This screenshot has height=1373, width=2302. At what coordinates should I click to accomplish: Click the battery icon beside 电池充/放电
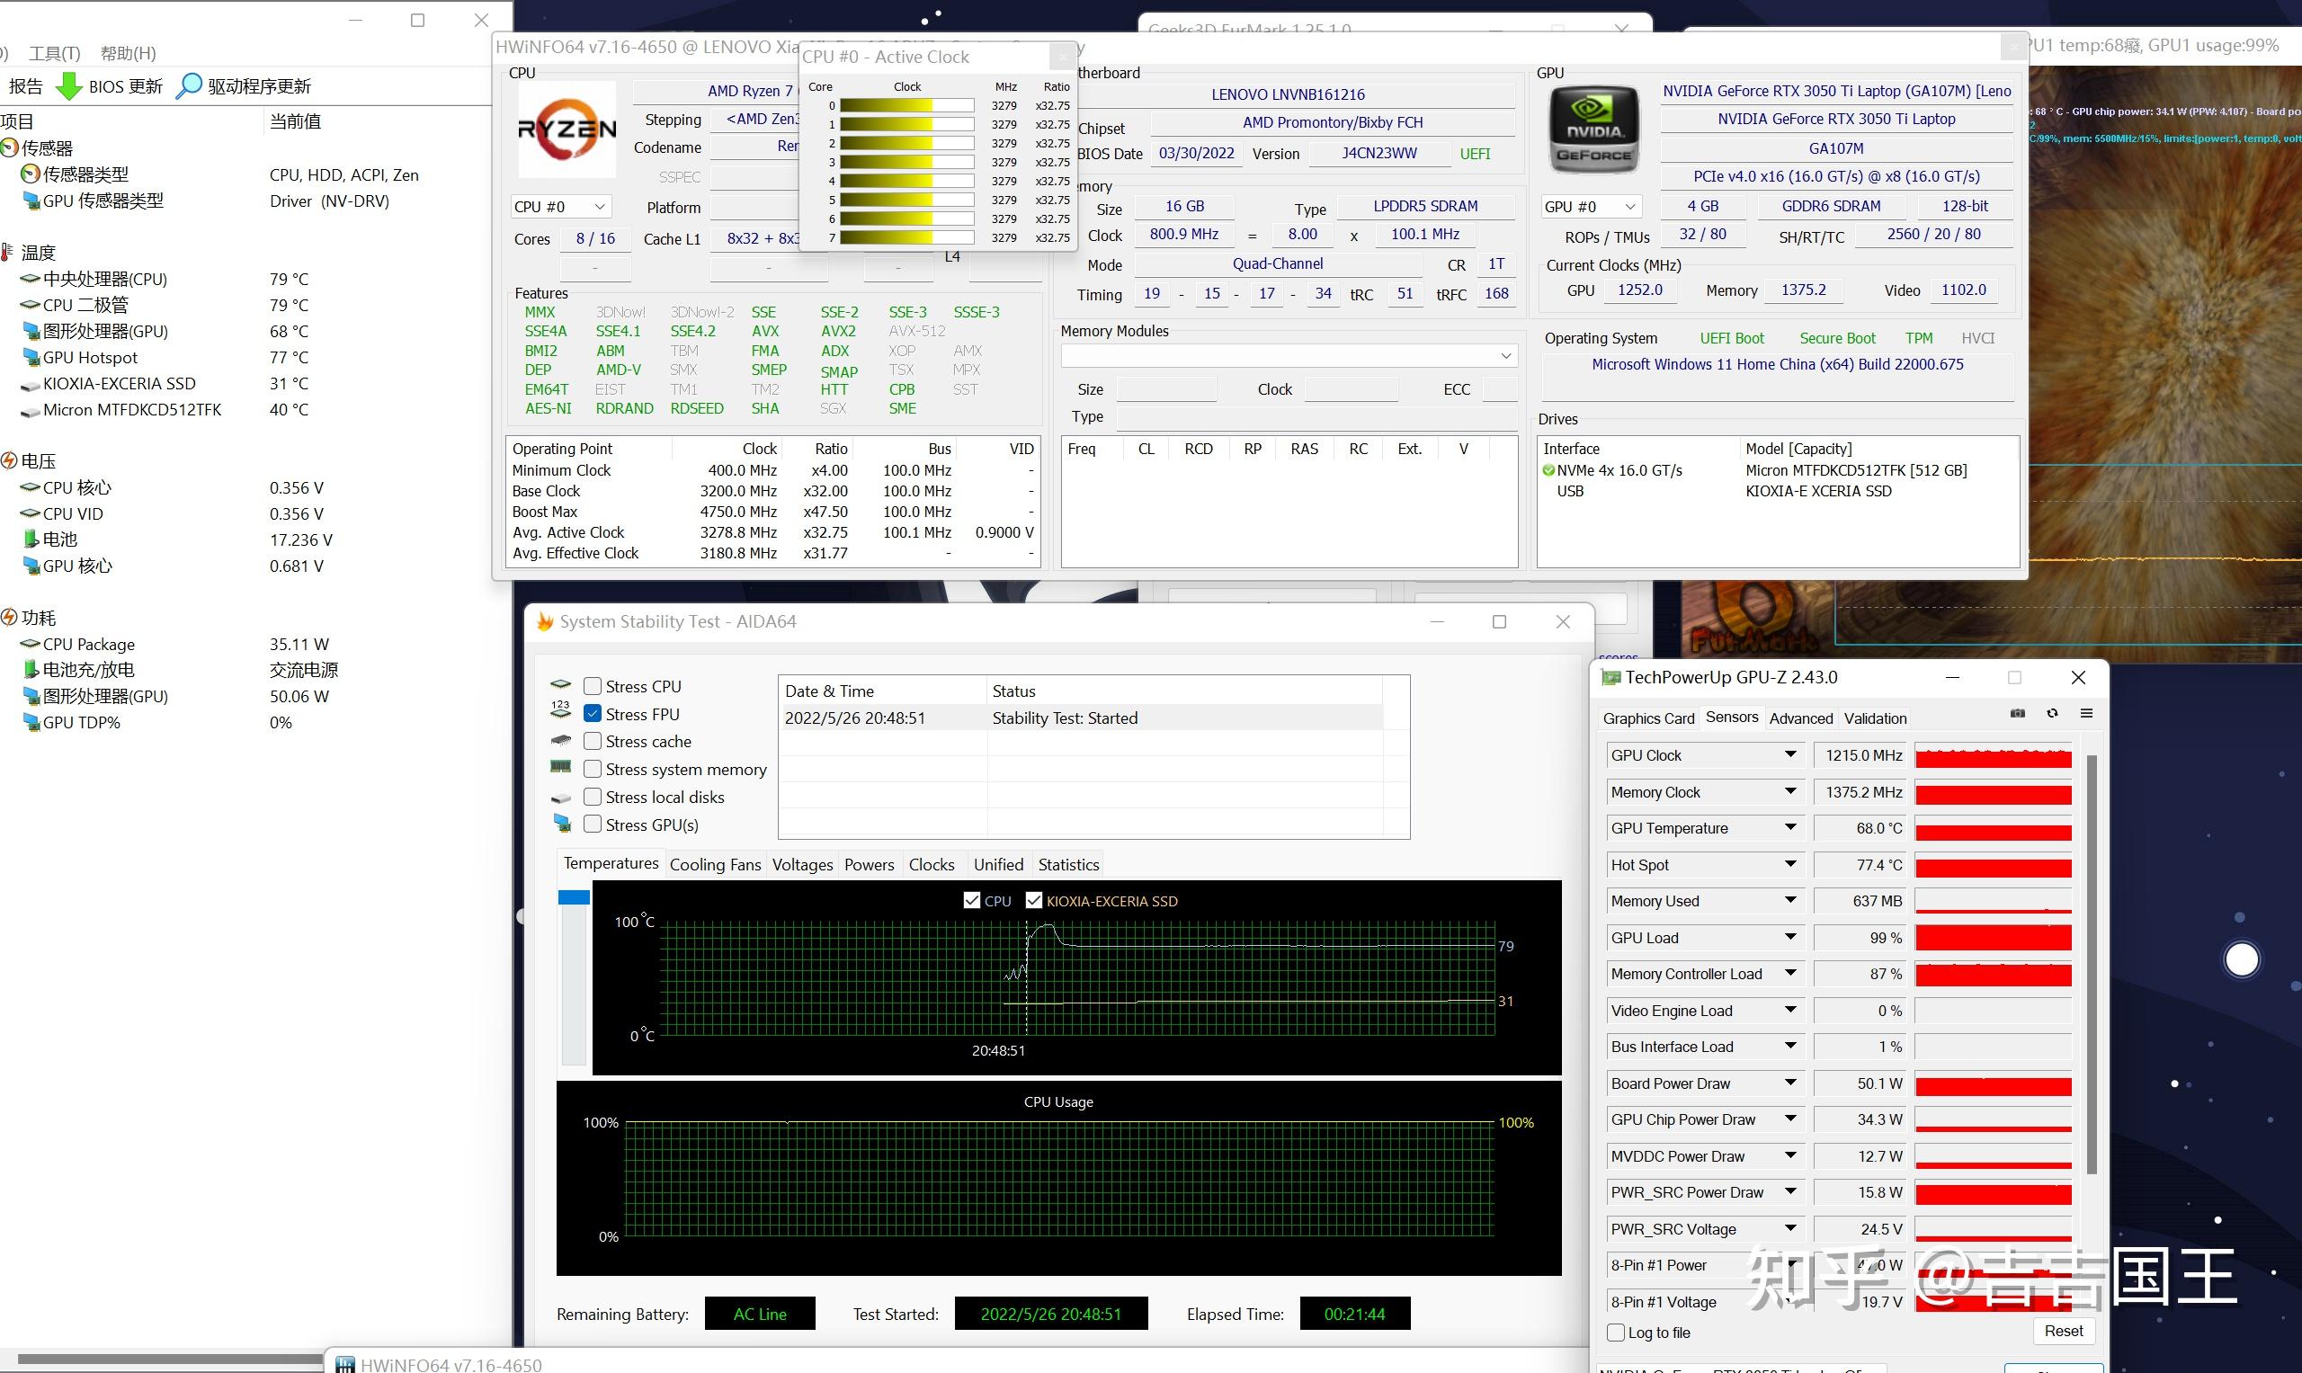(31, 670)
